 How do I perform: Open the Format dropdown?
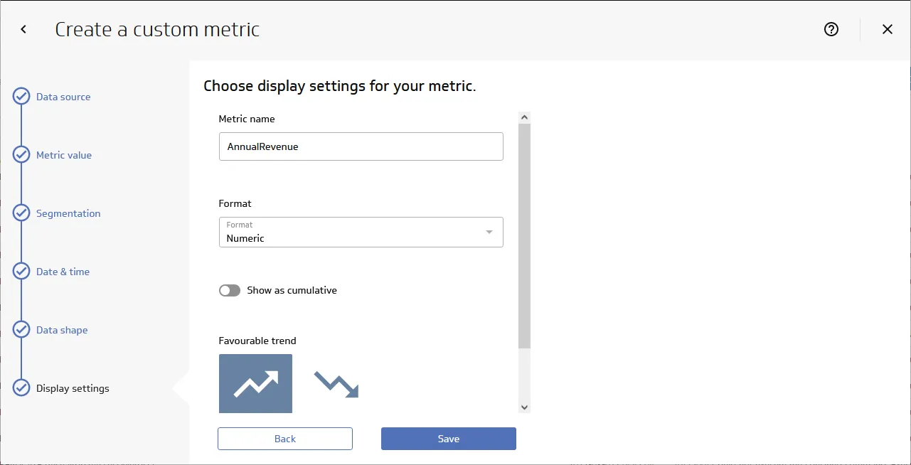pos(361,232)
